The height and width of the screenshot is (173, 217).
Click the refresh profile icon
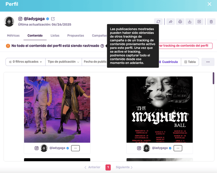(x=158, y=22)
